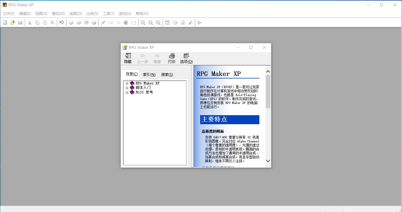Image resolution: width=402 pixels, height=212 pixels.
Task: Select the Ellipse drawing tool
Action: pyautogui.click(x=118, y=23)
